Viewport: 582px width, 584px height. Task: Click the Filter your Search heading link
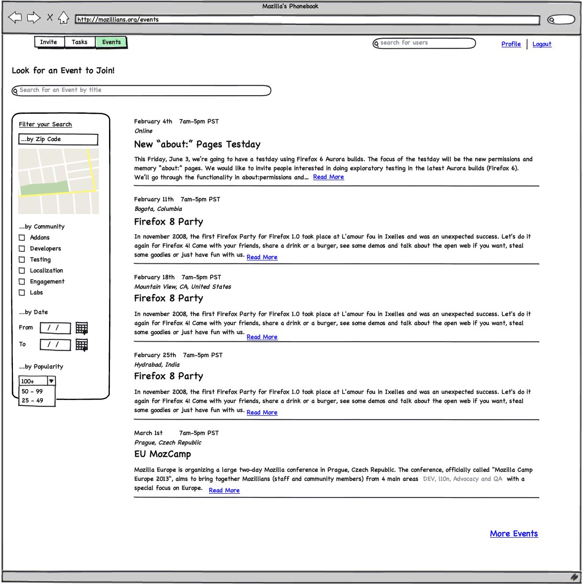coord(45,124)
